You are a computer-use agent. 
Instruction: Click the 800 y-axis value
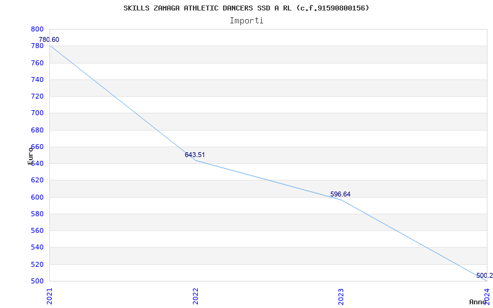coord(37,29)
